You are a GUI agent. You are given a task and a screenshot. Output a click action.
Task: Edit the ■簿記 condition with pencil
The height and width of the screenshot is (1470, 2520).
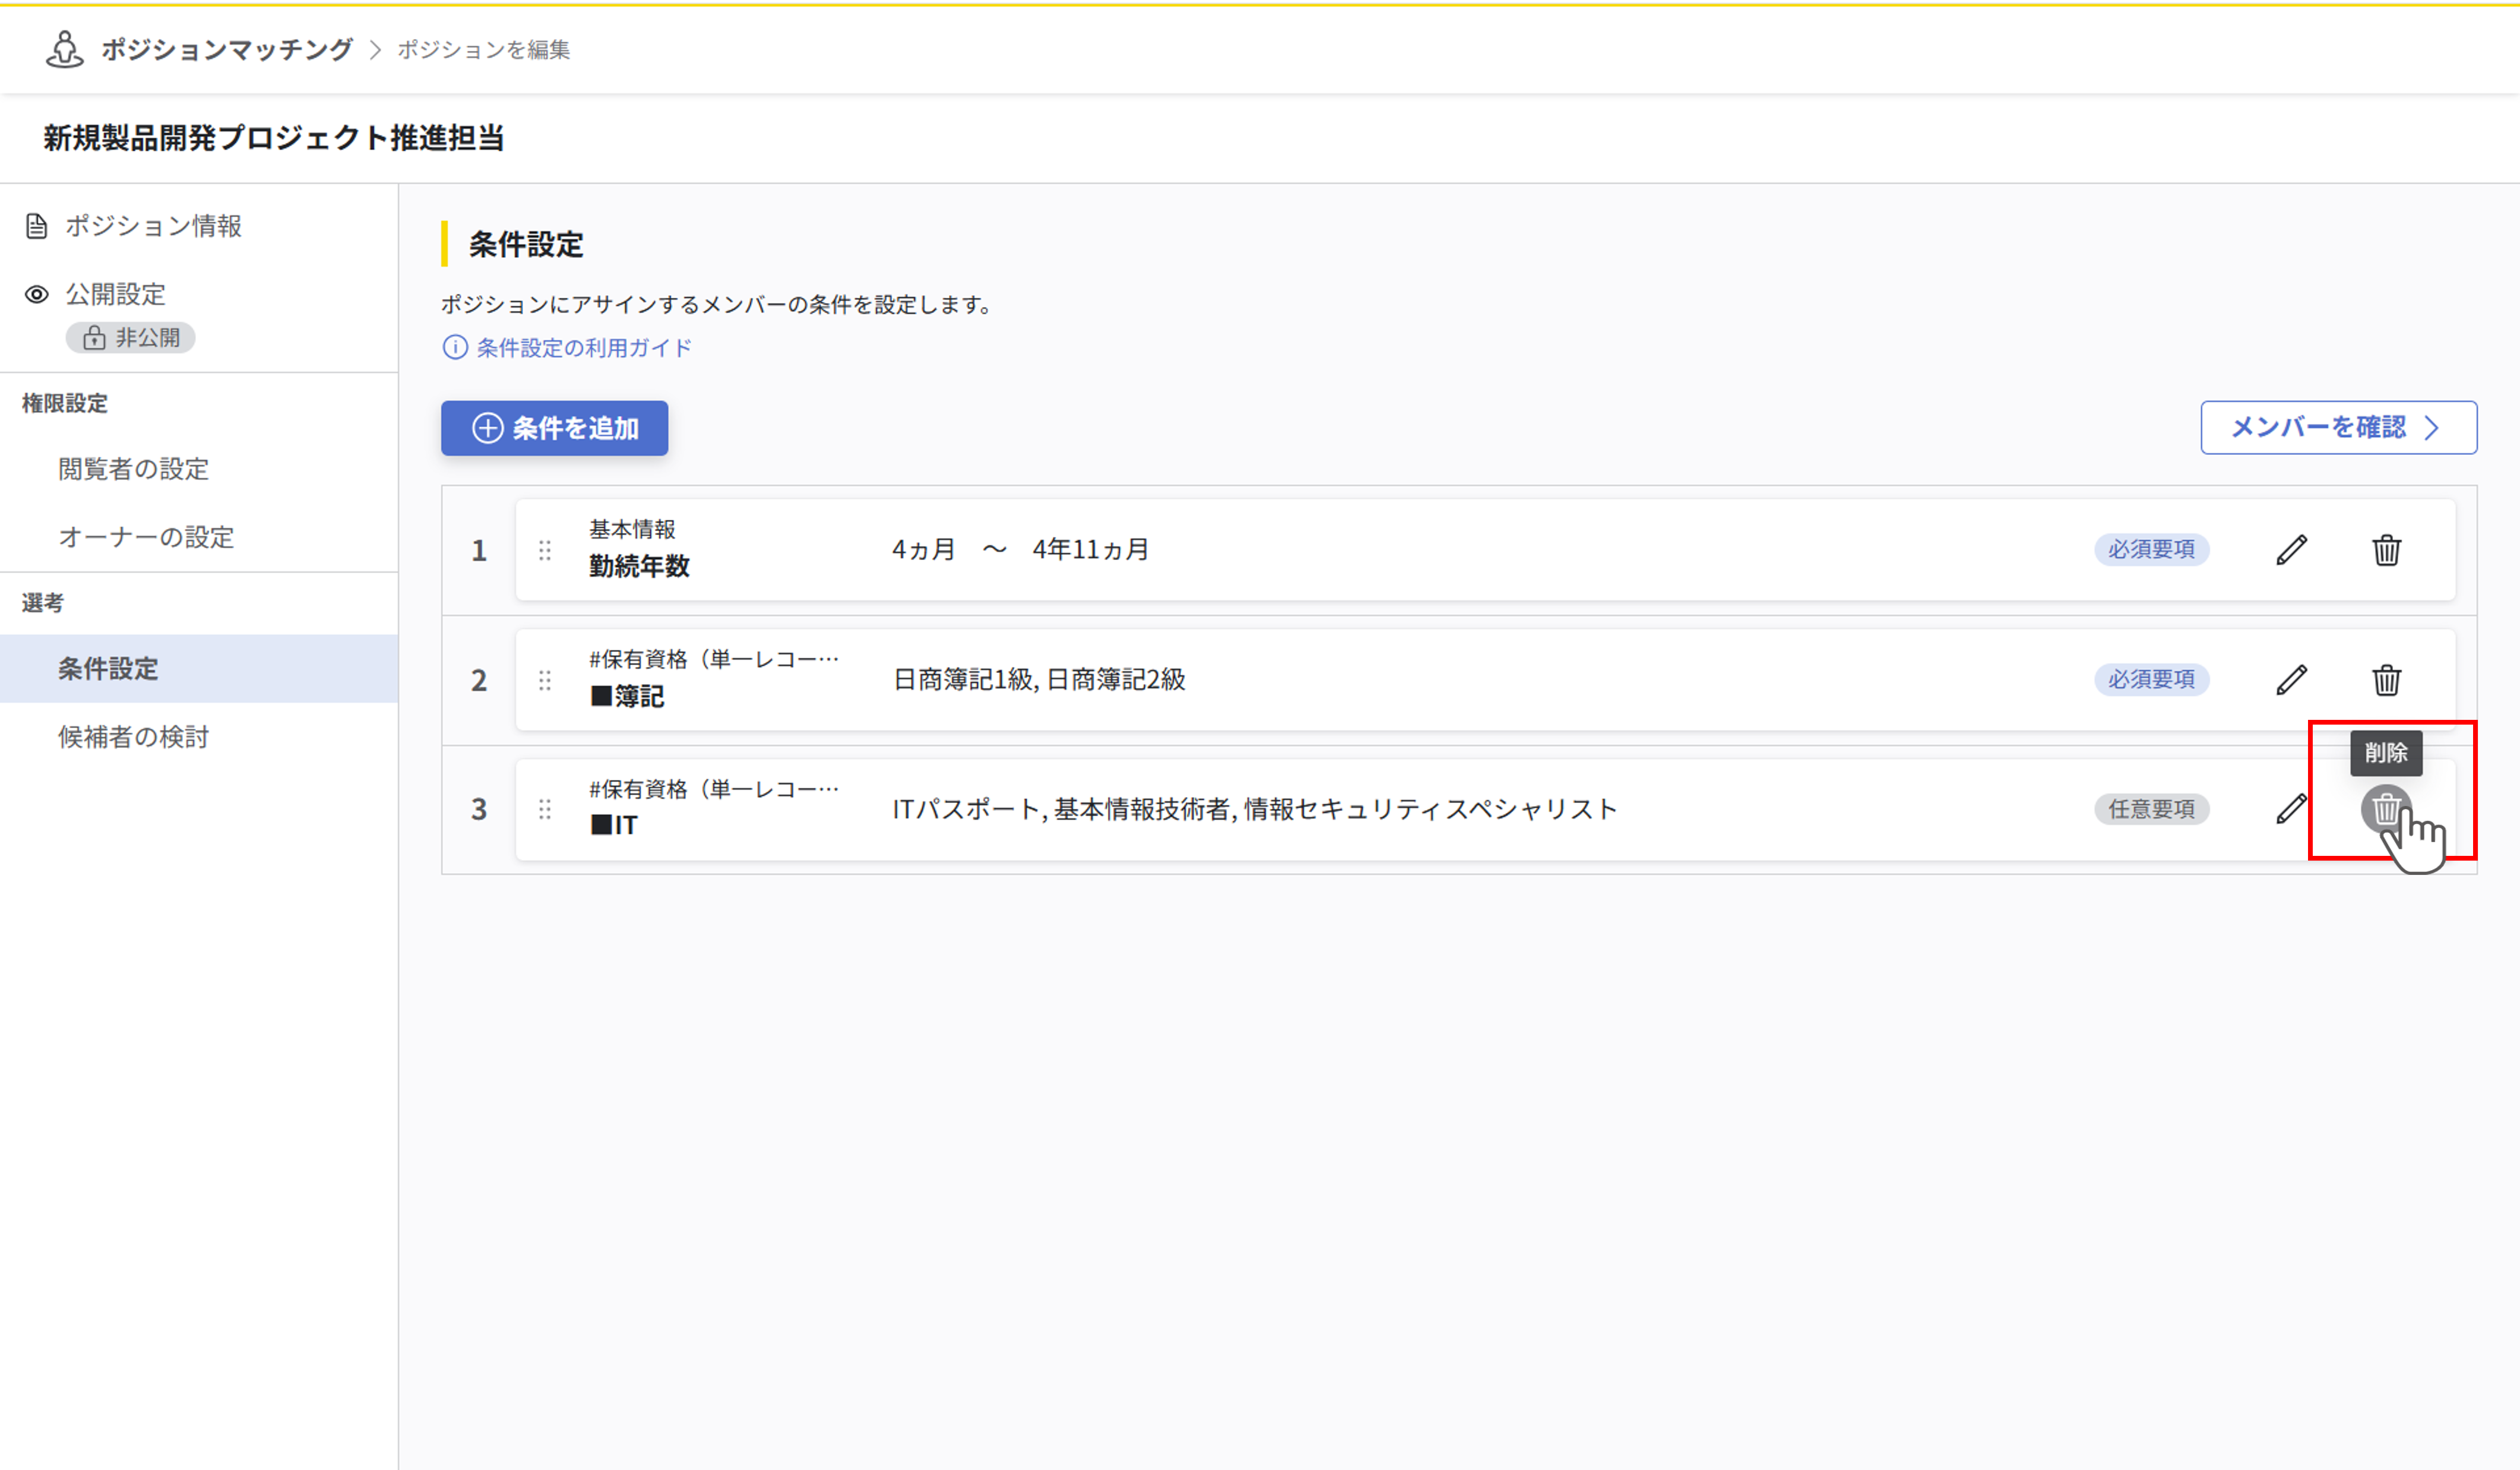coord(2292,680)
